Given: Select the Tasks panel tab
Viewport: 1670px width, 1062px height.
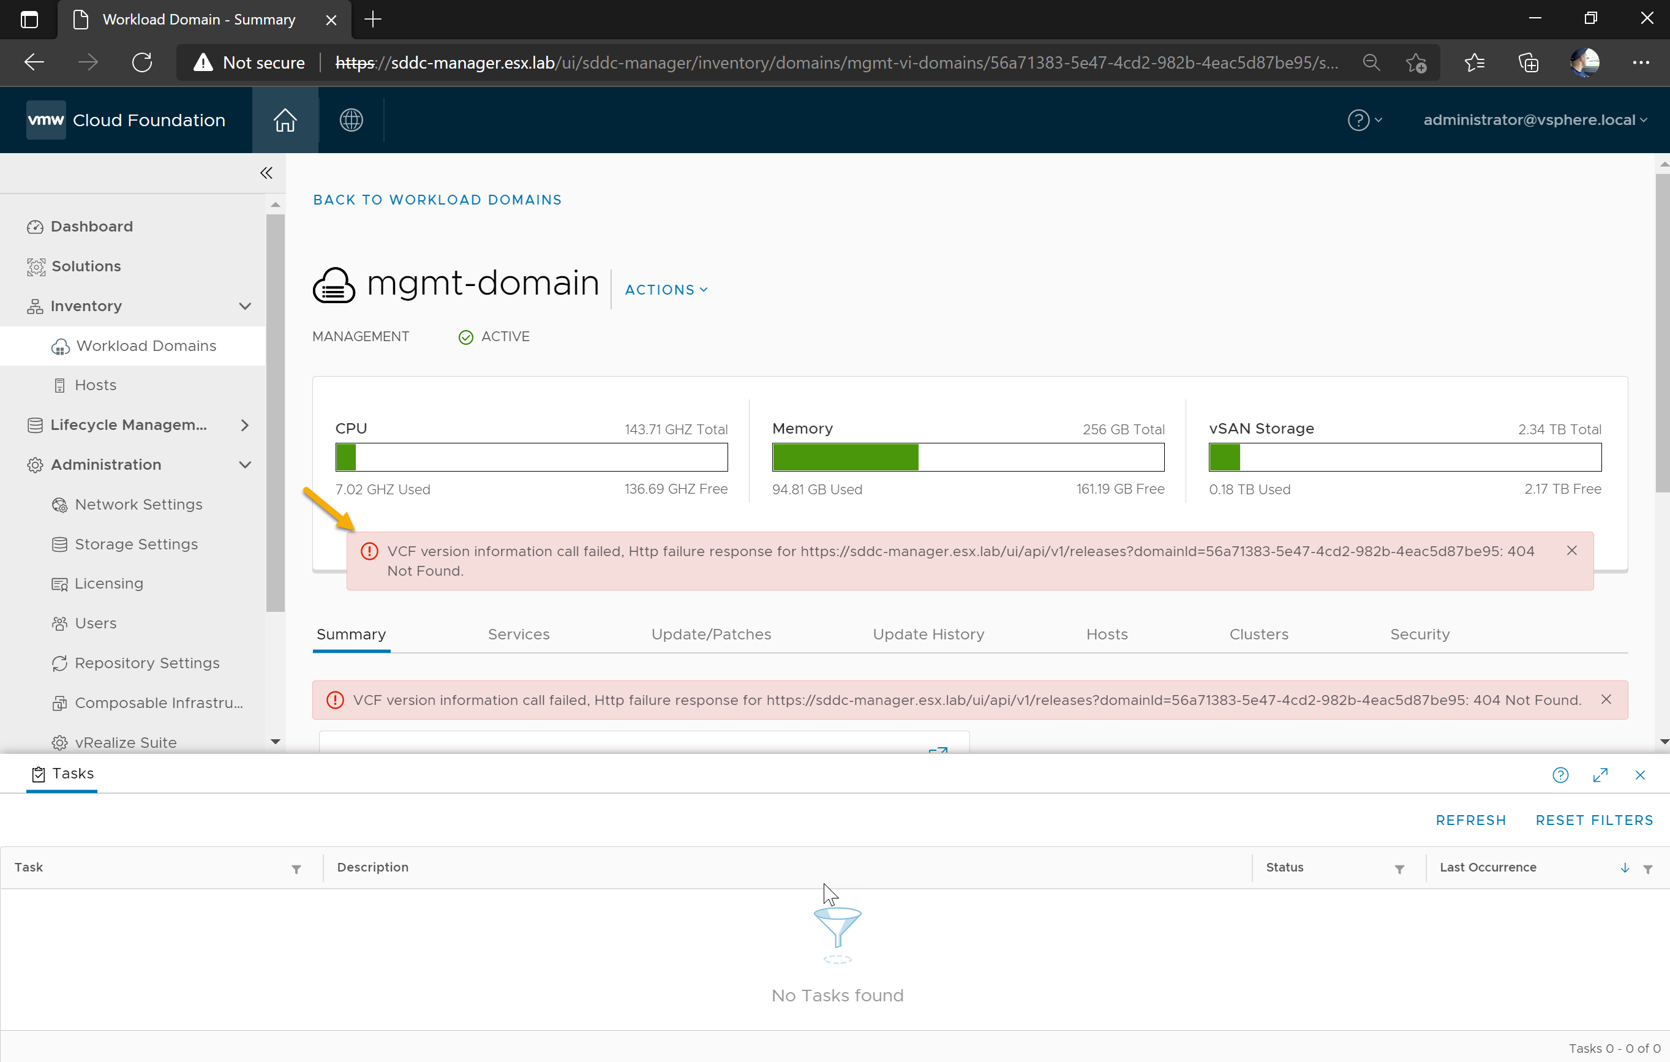Looking at the screenshot, I should (x=62, y=774).
